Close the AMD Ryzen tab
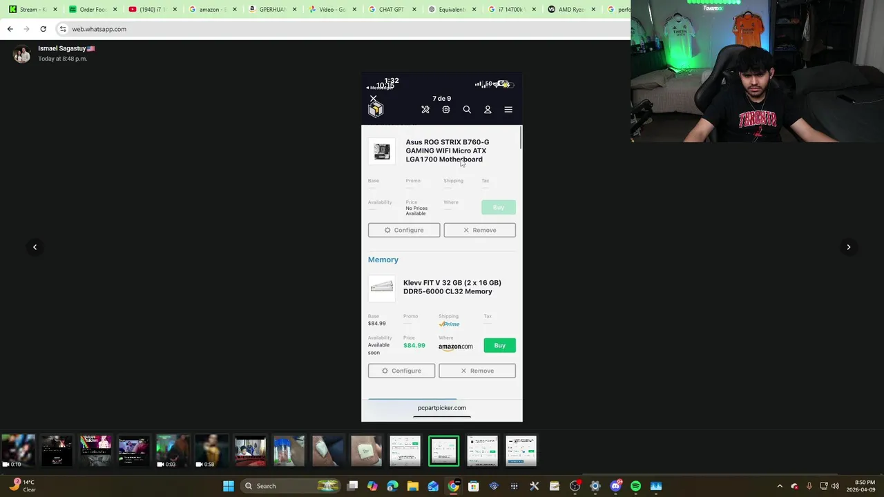Screen dimensions: 884x497 click(594, 10)
